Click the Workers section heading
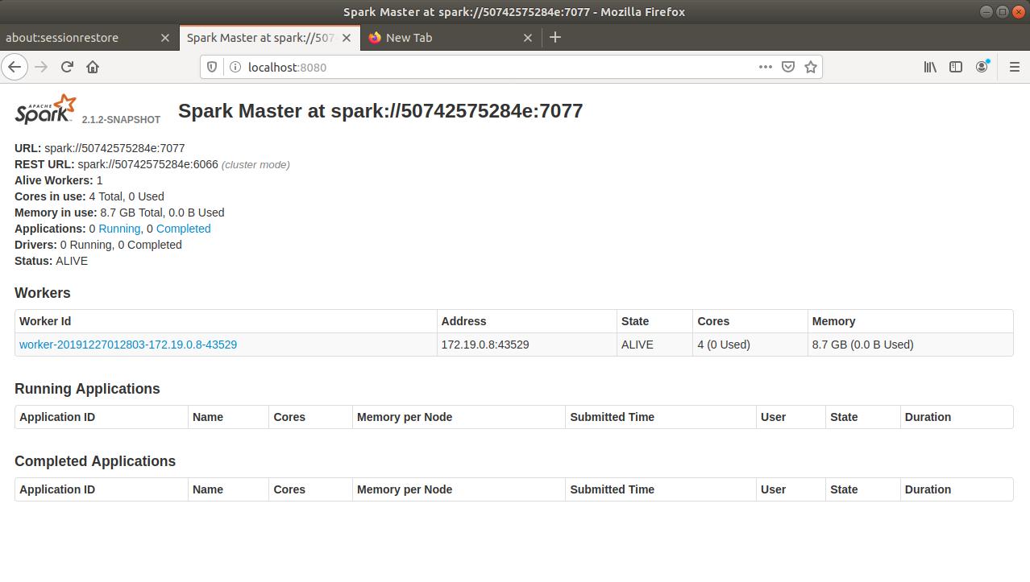Viewport: 1030px width, 582px height. tap(43, 293)
